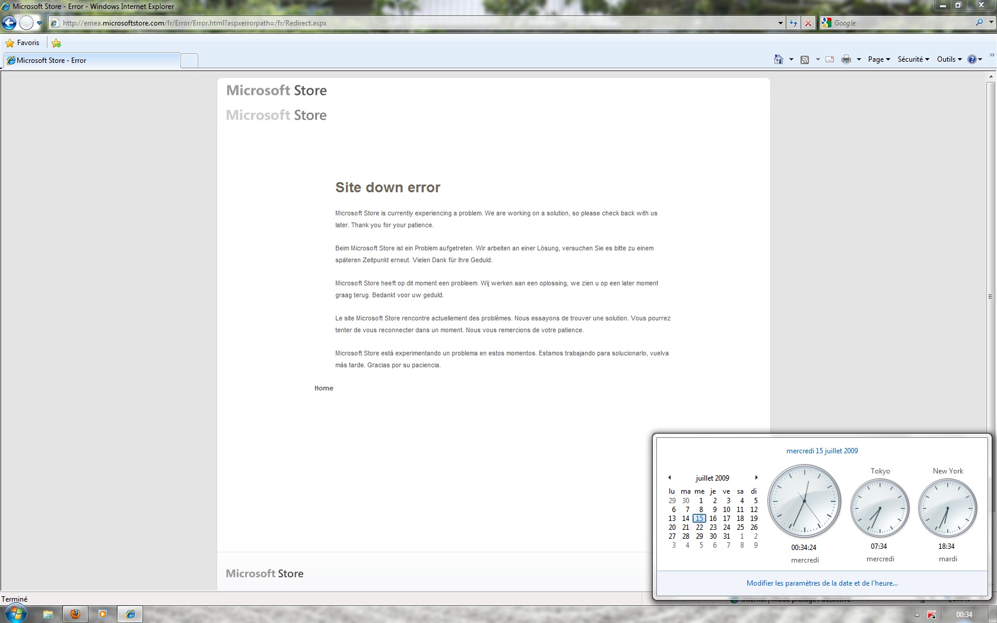Expand the Print dropdown arrow

859,59
